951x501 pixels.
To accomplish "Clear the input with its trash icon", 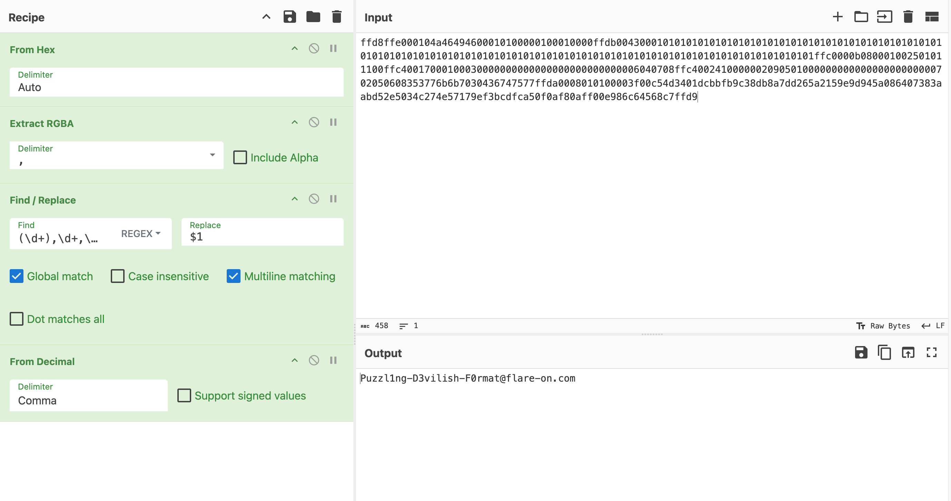I will point(908,17).
